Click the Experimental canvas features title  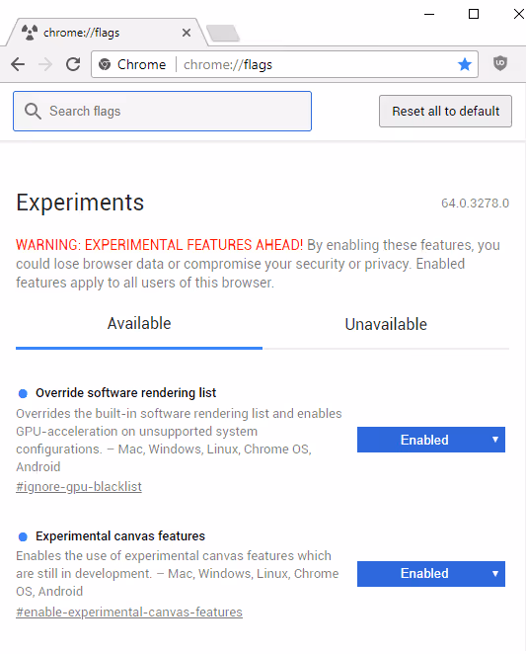coord(120,536)
